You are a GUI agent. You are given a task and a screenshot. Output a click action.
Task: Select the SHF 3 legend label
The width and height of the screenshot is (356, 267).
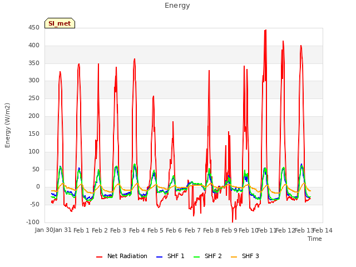tap(250, 256)
